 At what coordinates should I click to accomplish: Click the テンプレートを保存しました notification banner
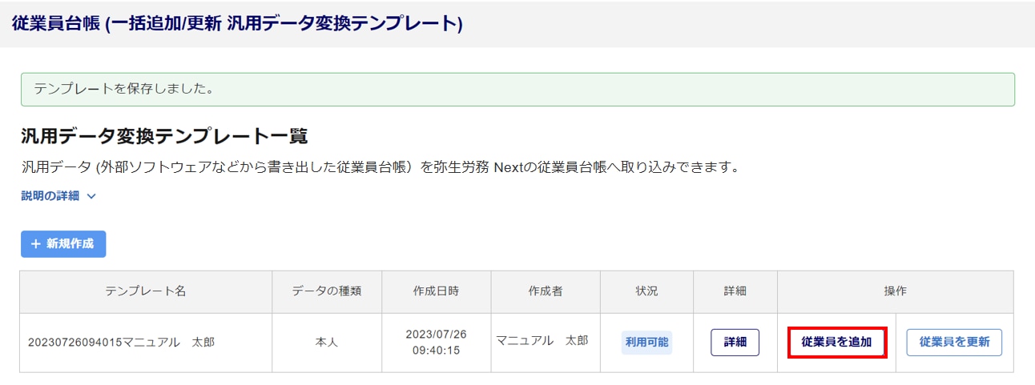[517, 90]
